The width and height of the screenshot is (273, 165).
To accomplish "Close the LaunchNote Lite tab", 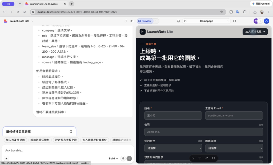I will (x=65, y=4).
